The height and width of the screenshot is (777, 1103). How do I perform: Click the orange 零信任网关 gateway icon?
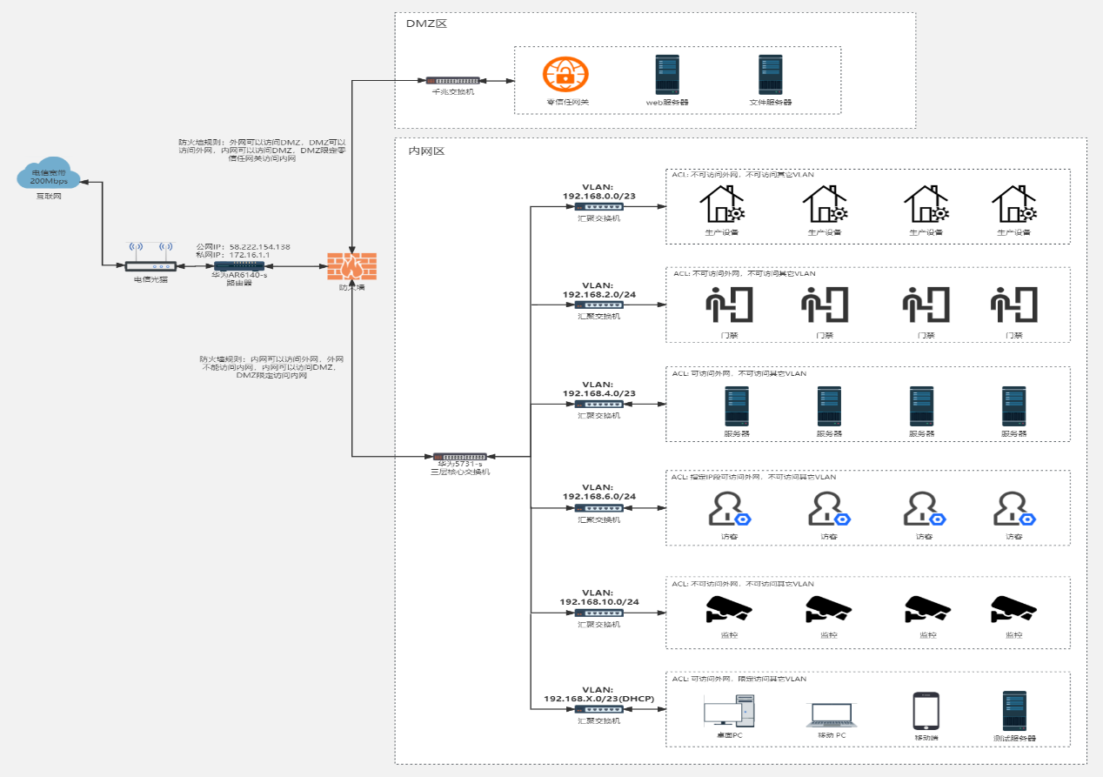click(565, 74)
